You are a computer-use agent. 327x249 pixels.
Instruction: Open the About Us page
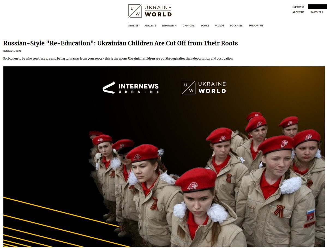(298, 12)
